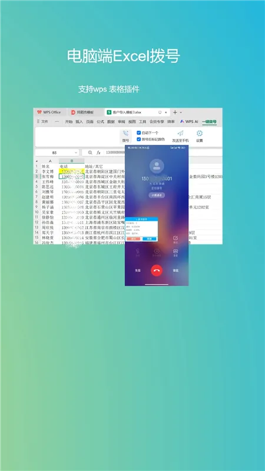Click cell with name 吴家豪
Image resolution: width=265 pixels, height=471 pixels.
tap(48, 212)
